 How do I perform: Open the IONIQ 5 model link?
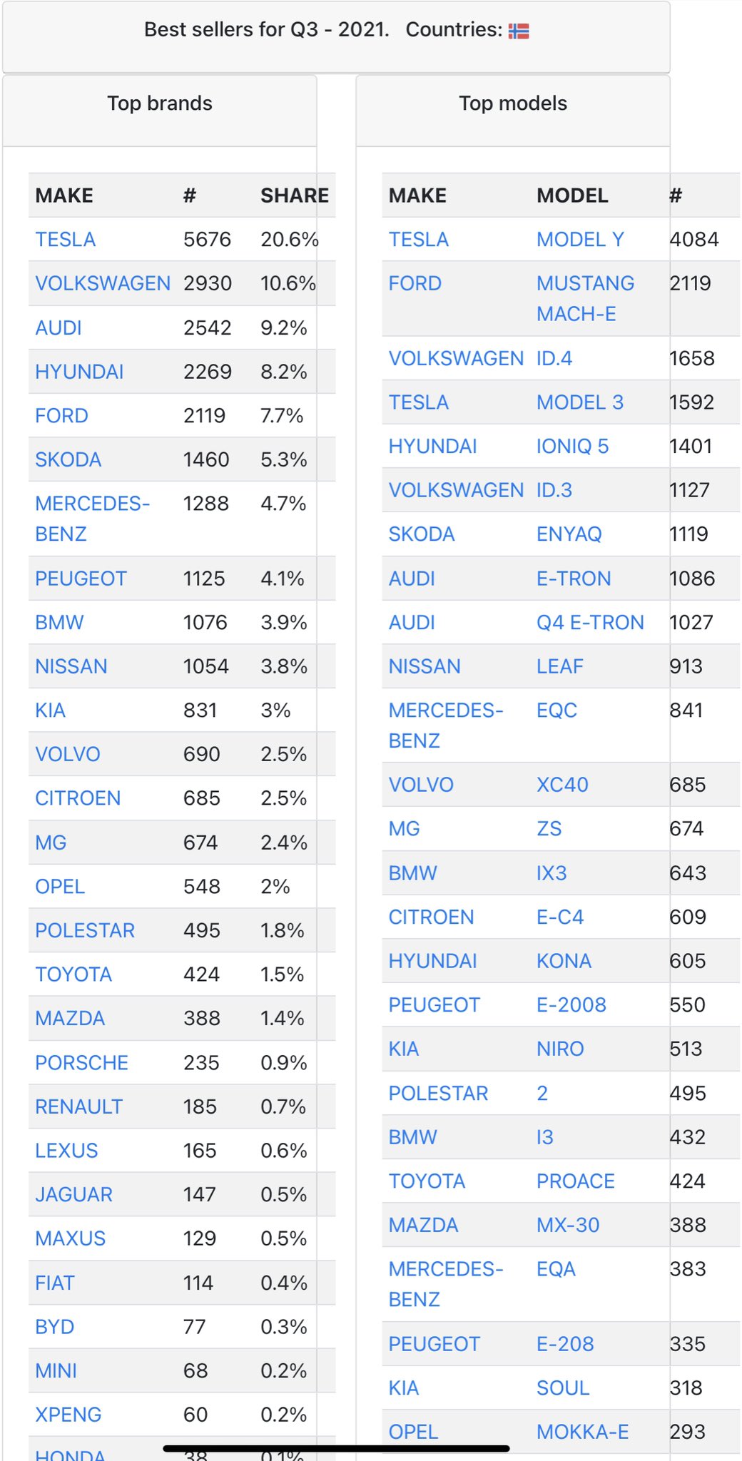pyautogui.click(x=572, y=447)
